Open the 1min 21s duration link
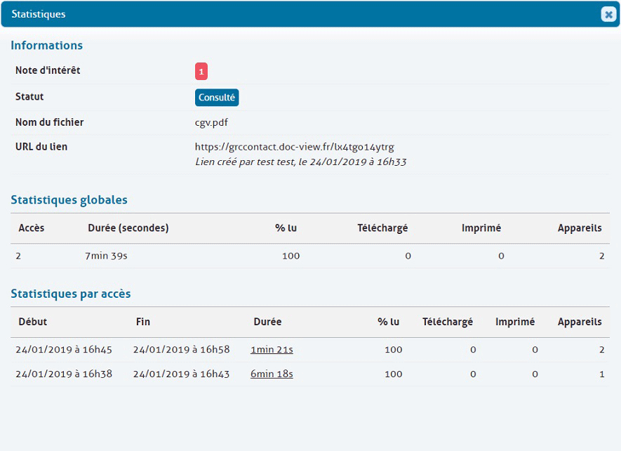621x451 pixels. tap(272, 350)
